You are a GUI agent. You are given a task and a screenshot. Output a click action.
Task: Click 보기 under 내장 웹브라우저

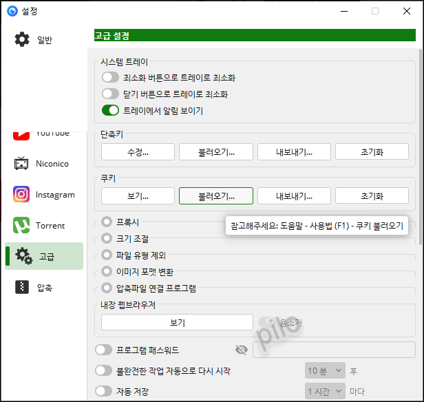point(177,322)
